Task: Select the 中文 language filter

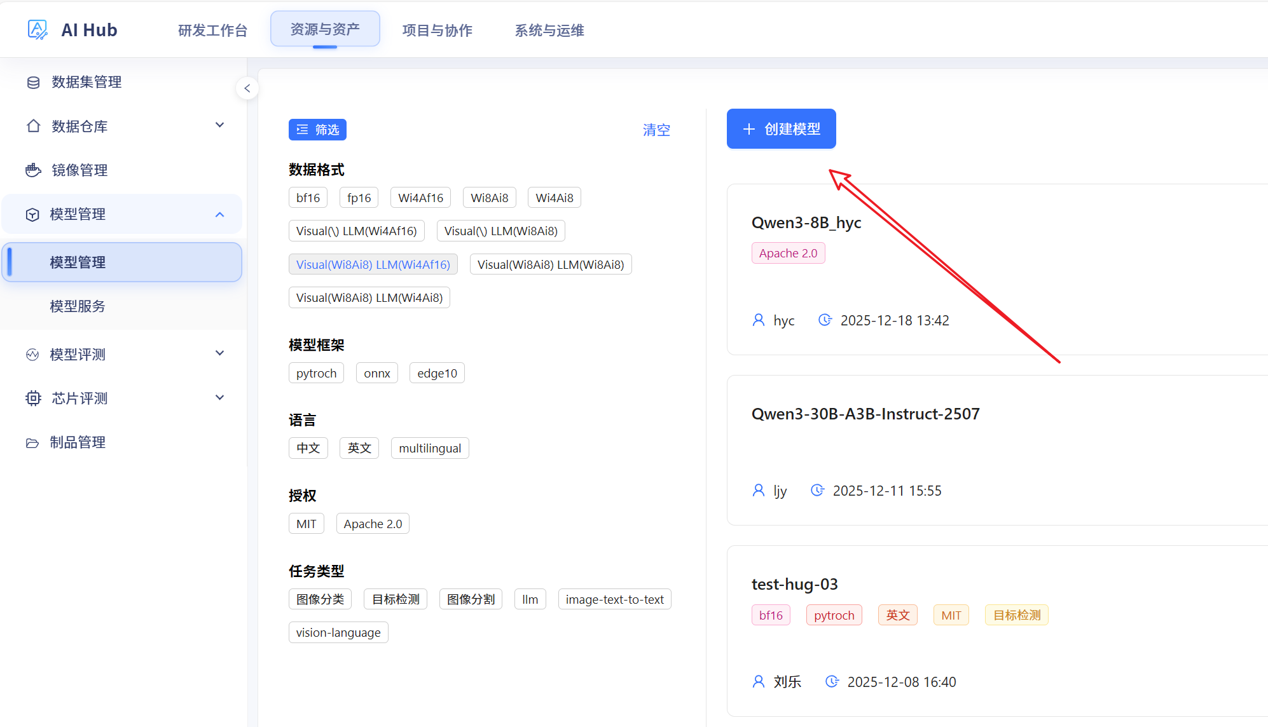Action: click(308, 448)
